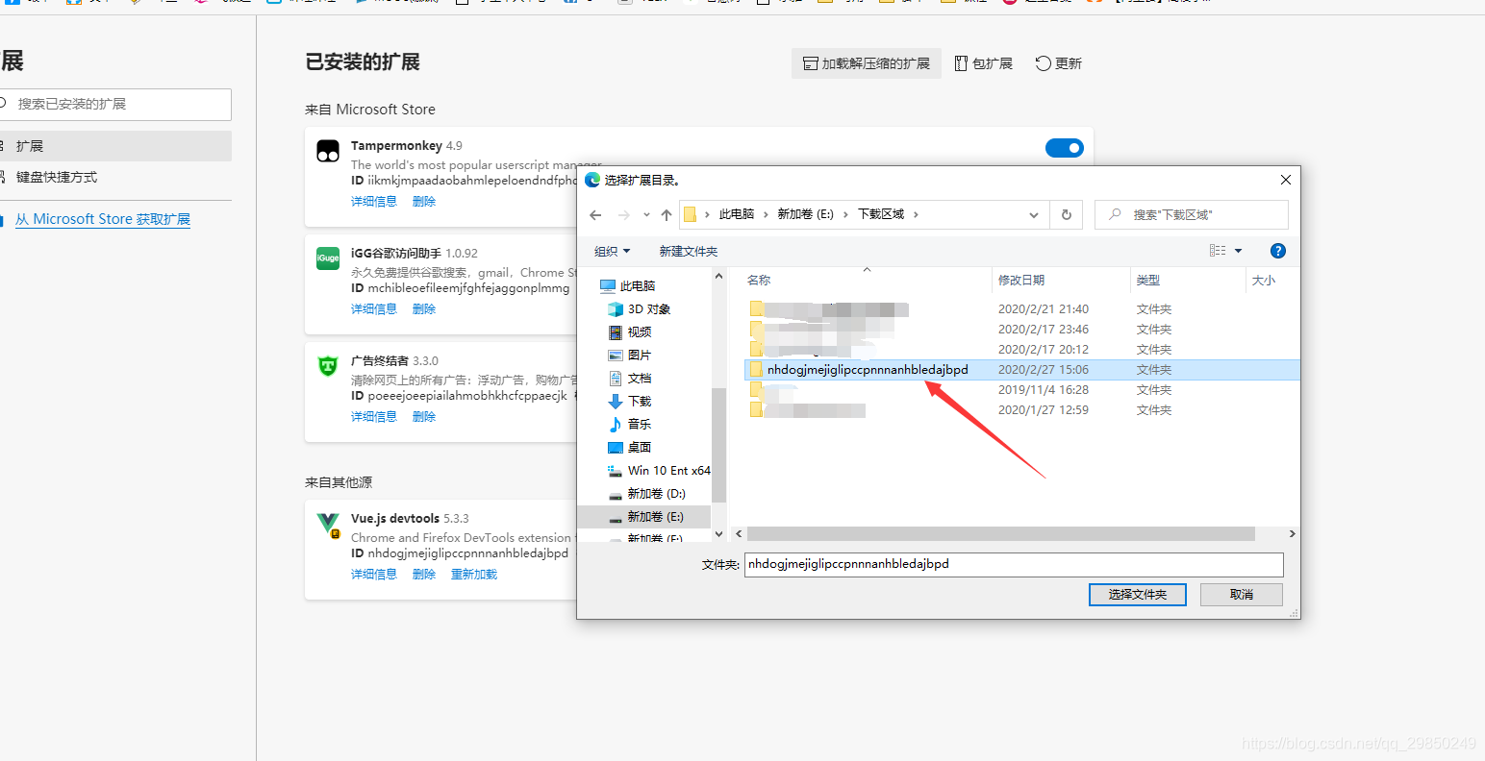Click 新加卷 (E:) in the address breadcrumb

805,214
